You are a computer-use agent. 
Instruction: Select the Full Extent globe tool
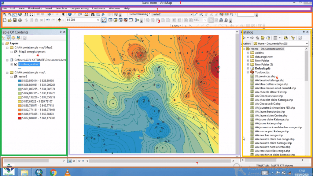[x=20, y=14]
